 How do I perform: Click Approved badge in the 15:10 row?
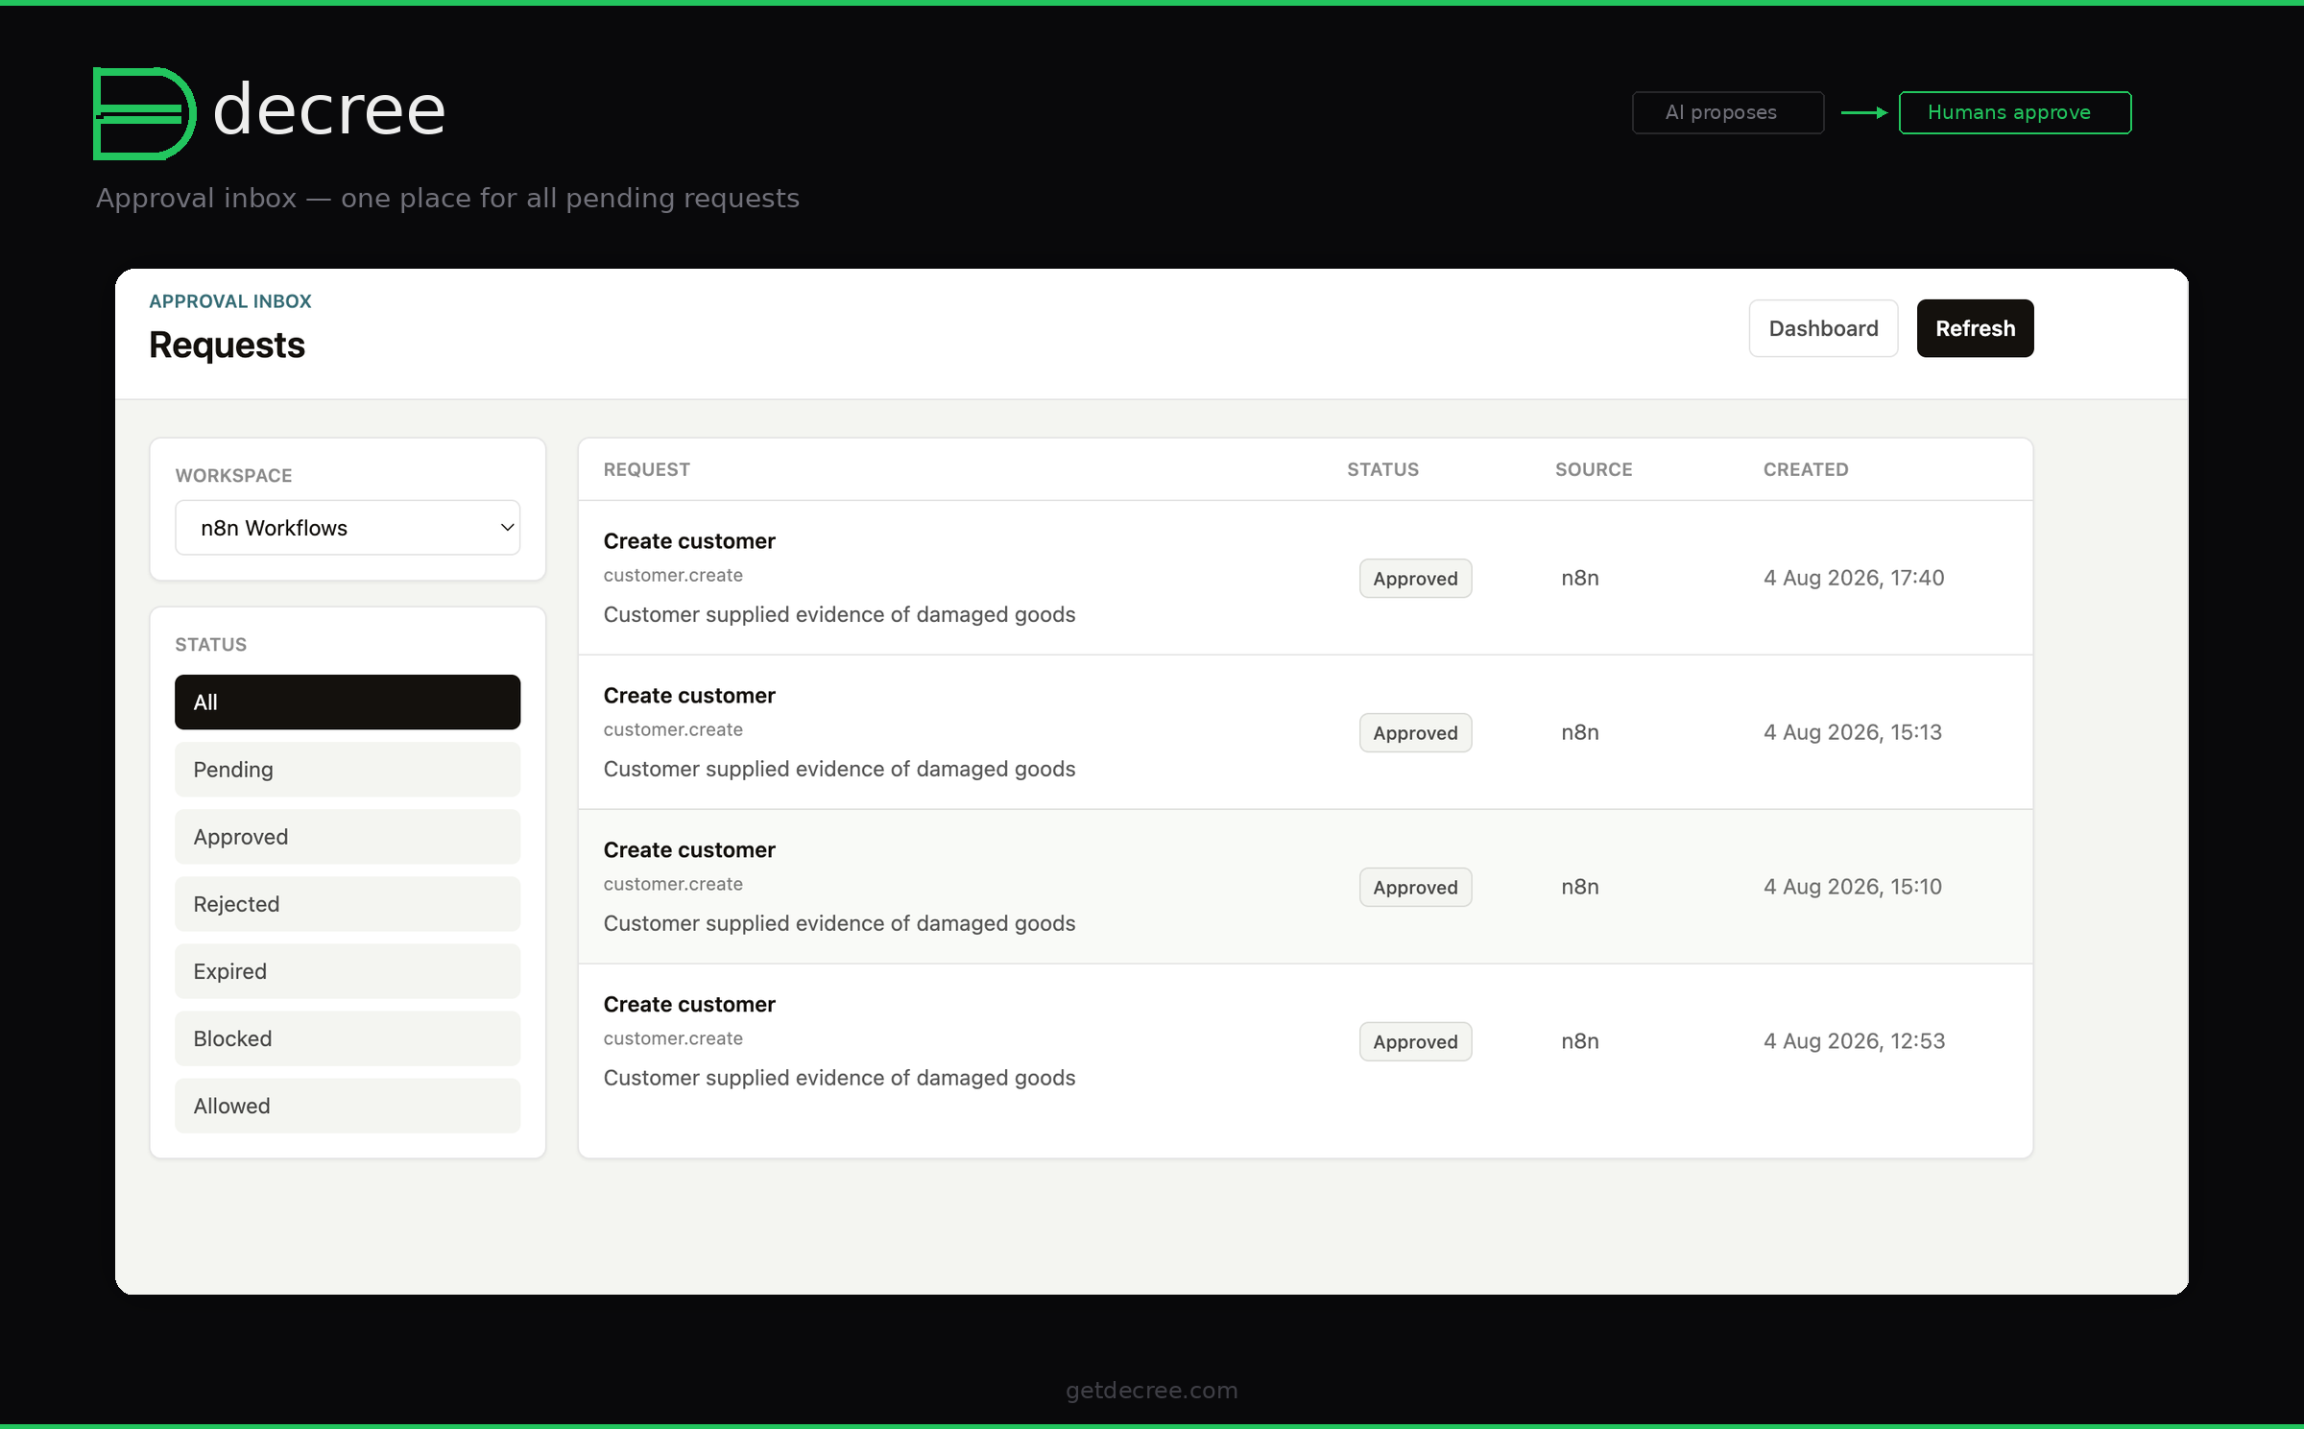coord(1415,888)
